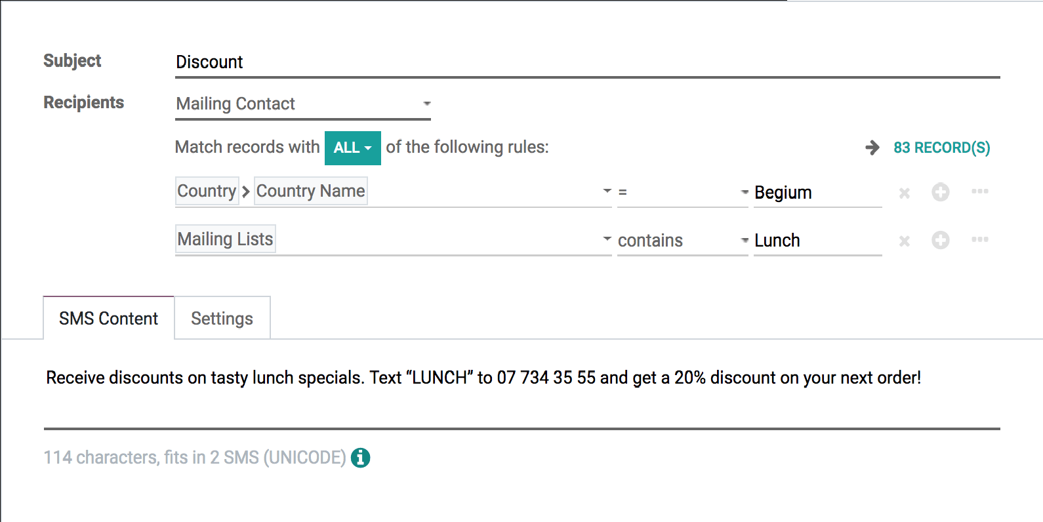Select the SMS Content tab
This screenshot has height=522, width=1043.
click(109, 318)
